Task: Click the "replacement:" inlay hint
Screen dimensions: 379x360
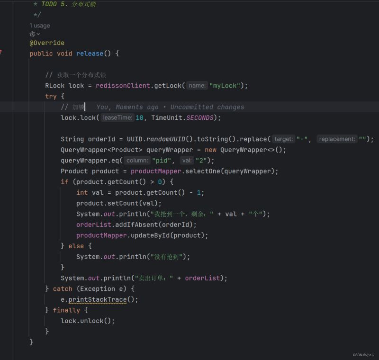Action: point(337,139)
